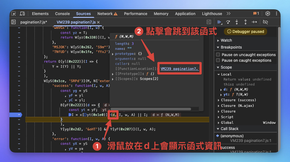Step over next function call
The width and height of the screenshot is (290, 162).
click(228, 22)
